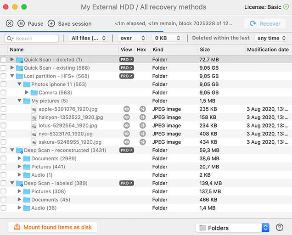Click the Mount found items disk icon
This screenshot has width=292, height=235.
(17, 227)
